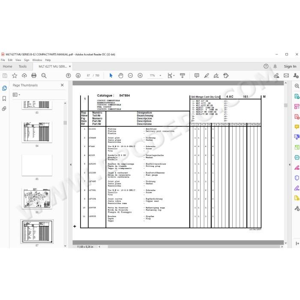Click the read mode scrolling icon
Screen dimensions: 300x300
182,75
